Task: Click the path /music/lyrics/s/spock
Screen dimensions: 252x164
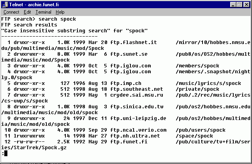Action: (208, 83)
